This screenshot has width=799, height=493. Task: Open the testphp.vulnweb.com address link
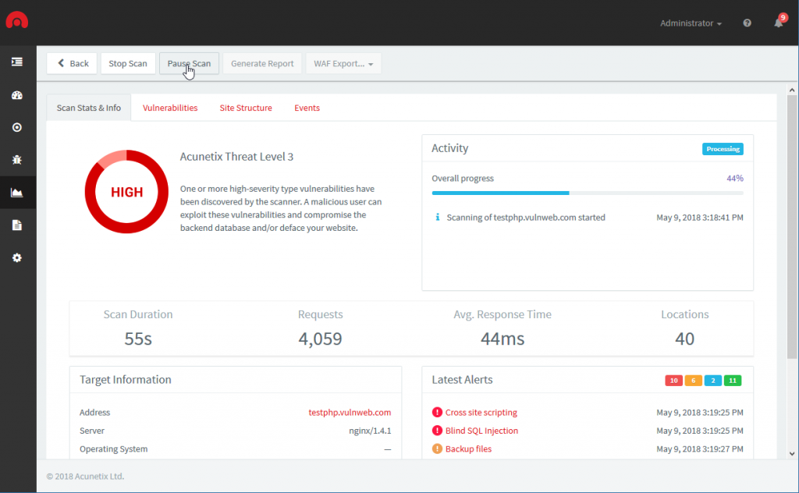(350, 413)
